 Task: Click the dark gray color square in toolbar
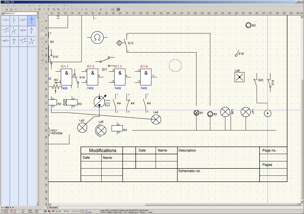click(x=118, y=9)
